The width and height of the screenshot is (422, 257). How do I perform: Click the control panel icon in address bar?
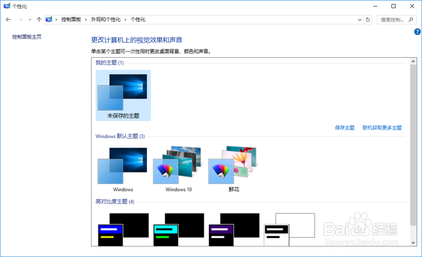click(49, 19)
